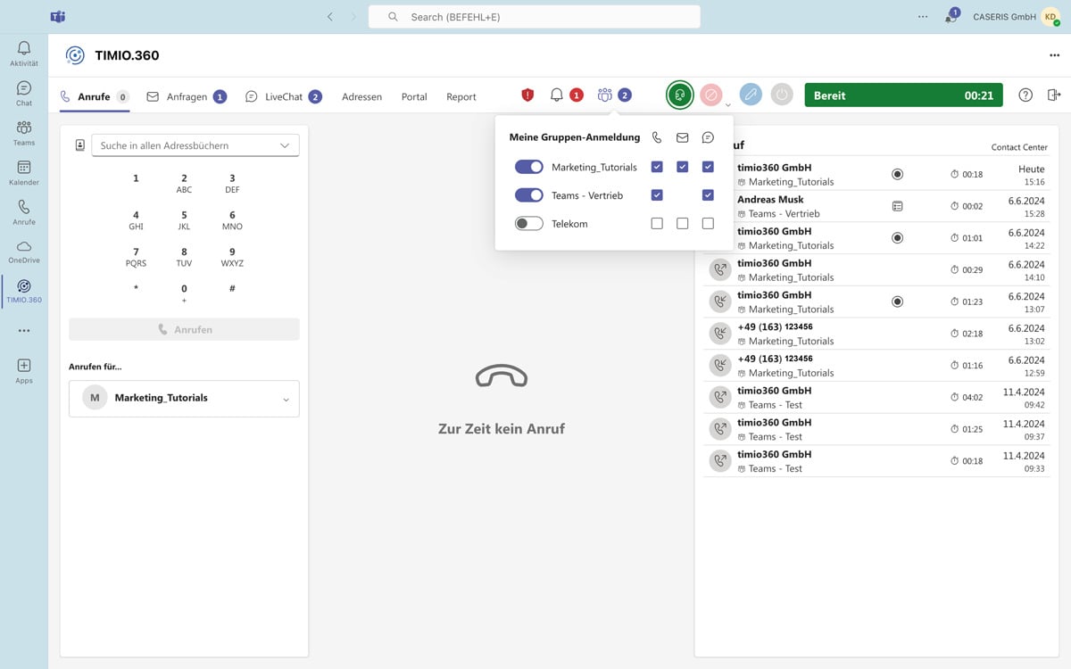
Task: Open Anrufe in the Teams sidebar
Action: (x=24, y=211)
